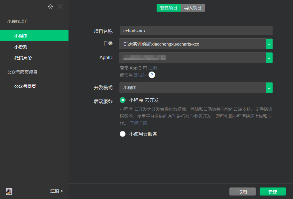Click the question mark help icon next to 测试号
This screenshot has width=293, height=199.
(x=152, y=75)
